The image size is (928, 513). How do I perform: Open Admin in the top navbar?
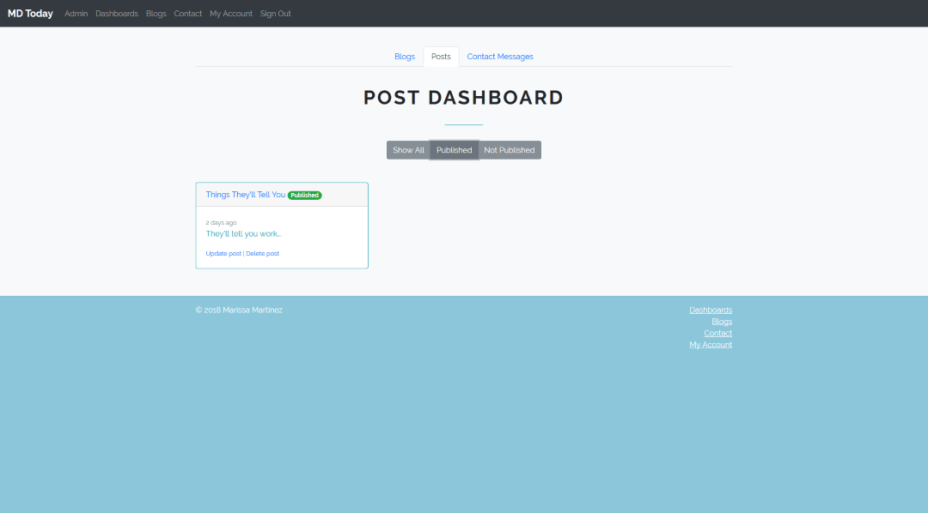pos(76,14)
